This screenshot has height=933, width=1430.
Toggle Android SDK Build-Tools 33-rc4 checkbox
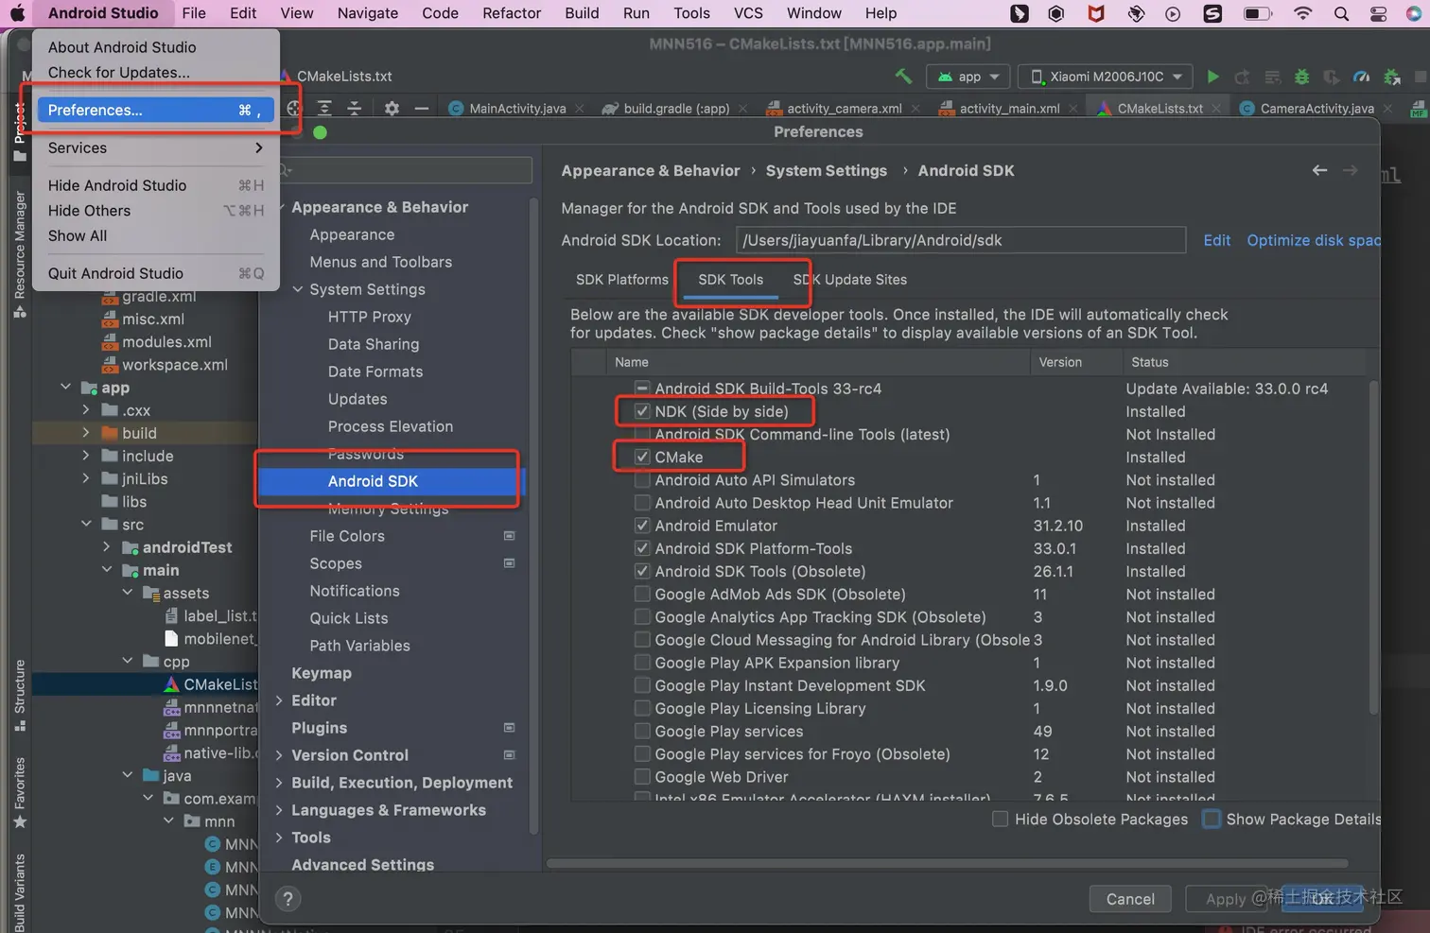(642, 389)
